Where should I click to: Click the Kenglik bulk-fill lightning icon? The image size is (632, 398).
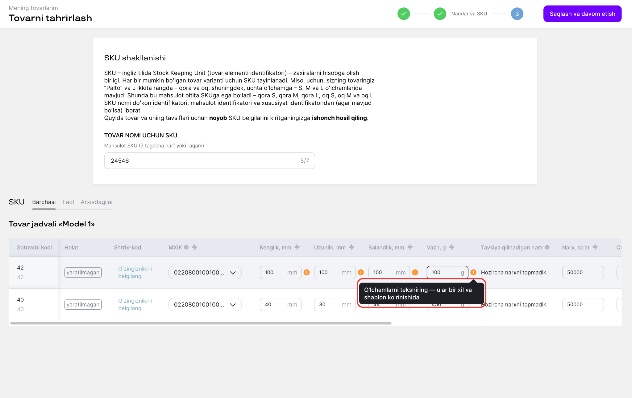pyautogui.click(x=297, y=247)
